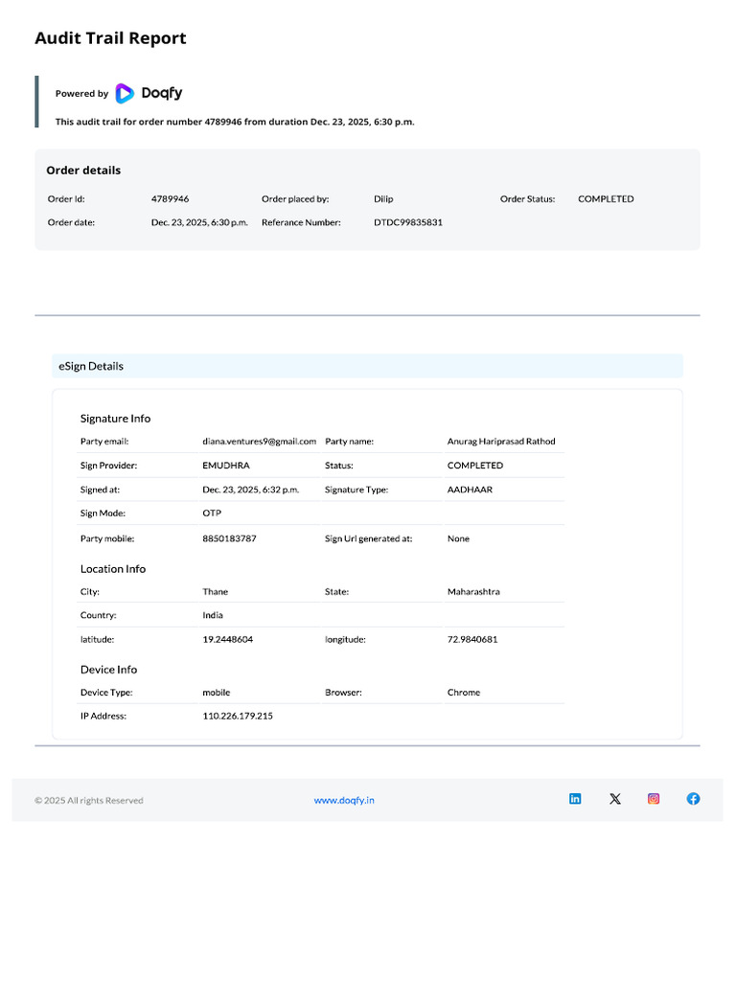Click Sign Url generated at value None
The image size is (736, 981).
coord(458,538)
